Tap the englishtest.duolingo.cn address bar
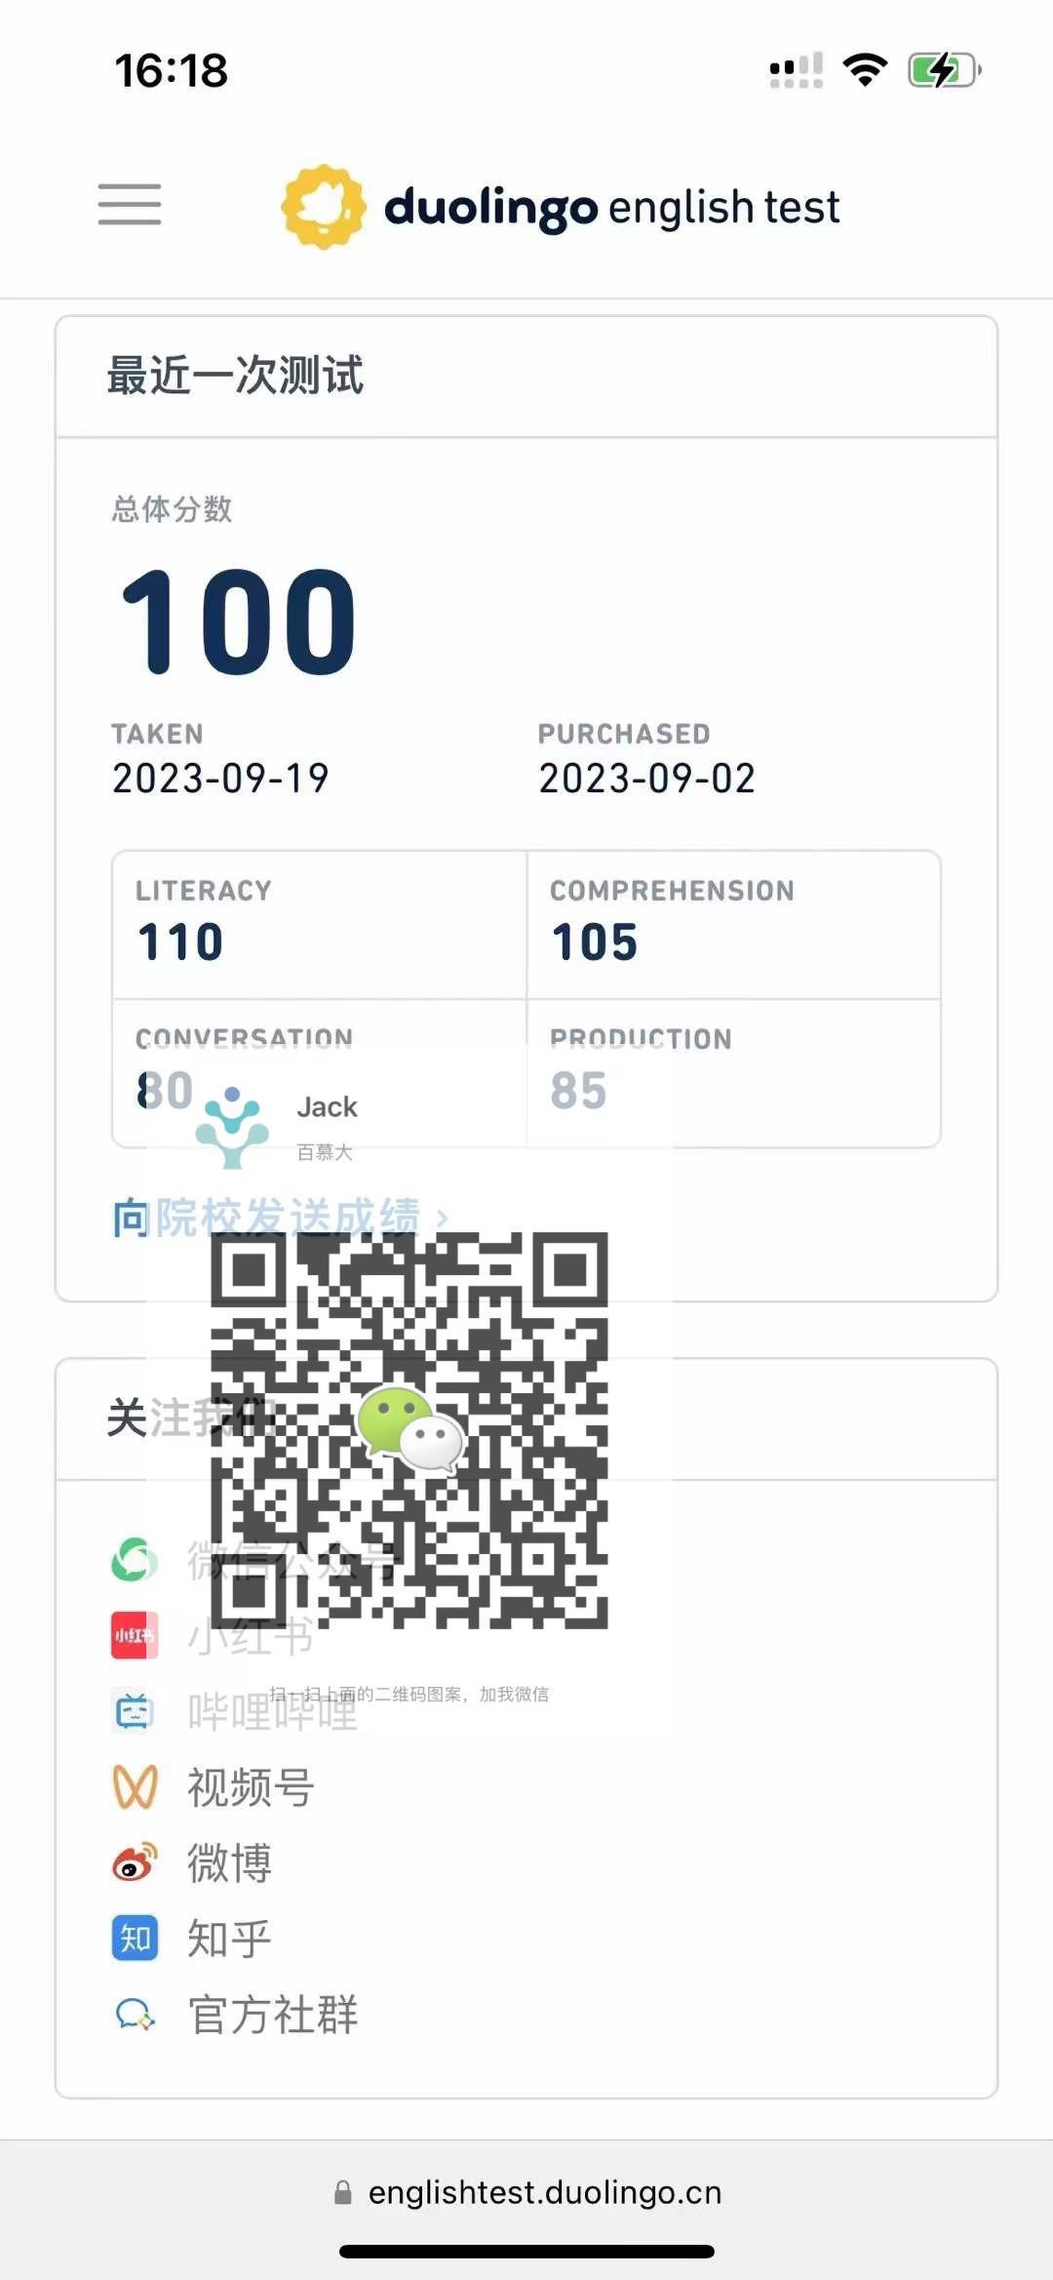Screen dimensions: 1053x2280 click(x=526, y=2192)
